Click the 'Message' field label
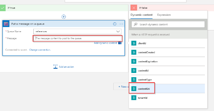Image resolution: width=214 pixels, height=111 pixels. (x=12, y=38)
